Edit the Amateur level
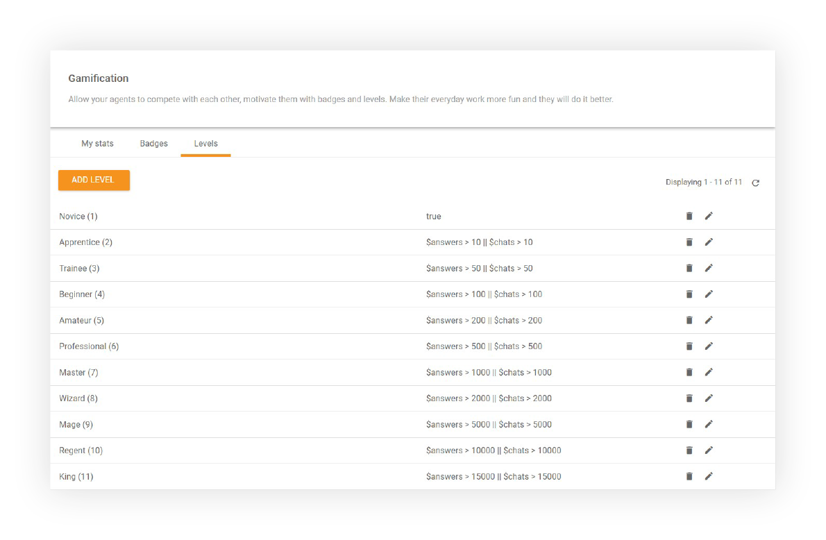The width and height of the screenshot is (826, 540). pos(709,320)
